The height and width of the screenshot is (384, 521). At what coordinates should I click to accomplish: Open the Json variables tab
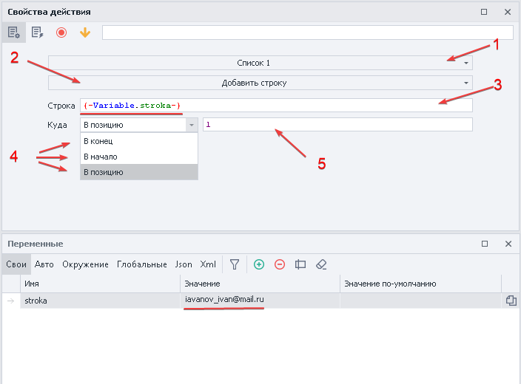(x=184, y=264)
